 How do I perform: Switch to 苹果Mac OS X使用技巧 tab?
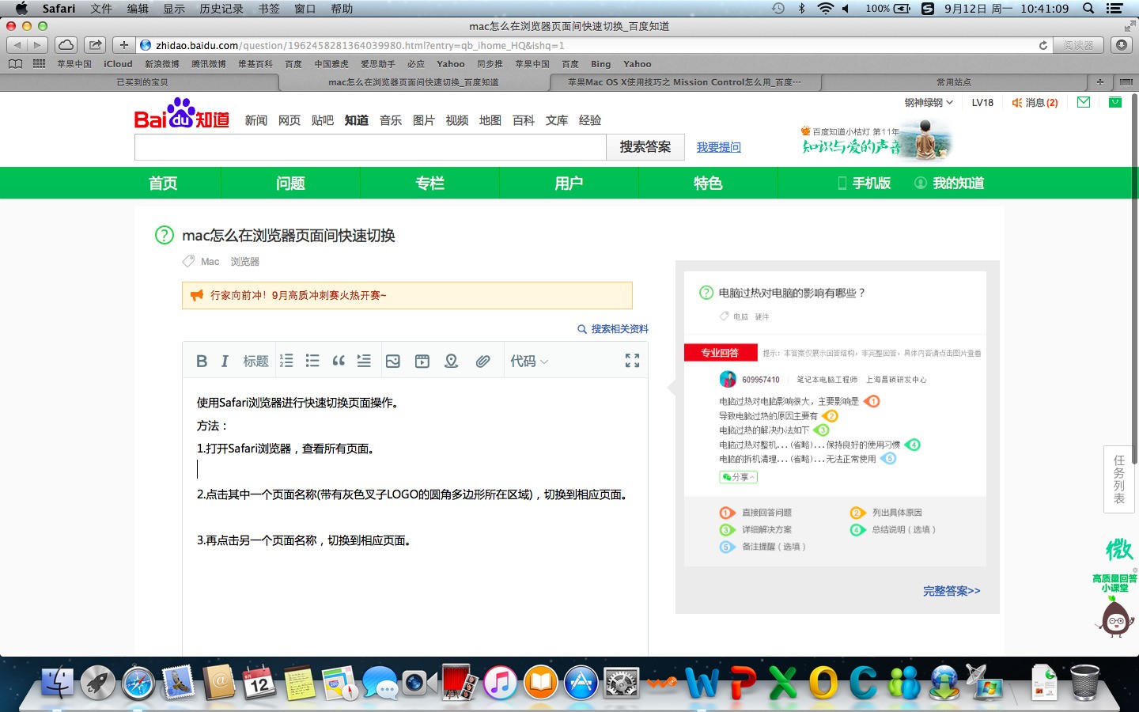(x=684, y=82)
